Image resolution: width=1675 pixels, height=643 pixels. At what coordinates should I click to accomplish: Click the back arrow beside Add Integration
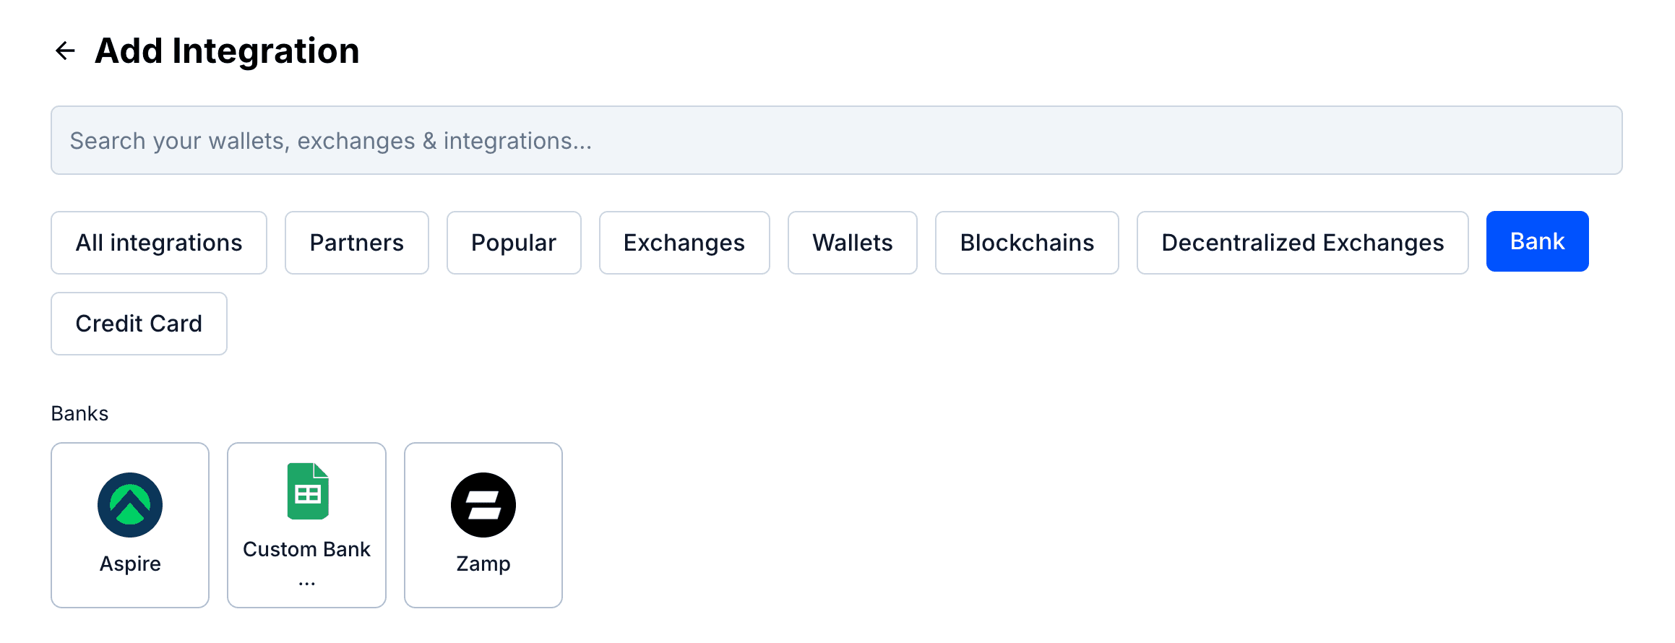(x=66, y=51)
